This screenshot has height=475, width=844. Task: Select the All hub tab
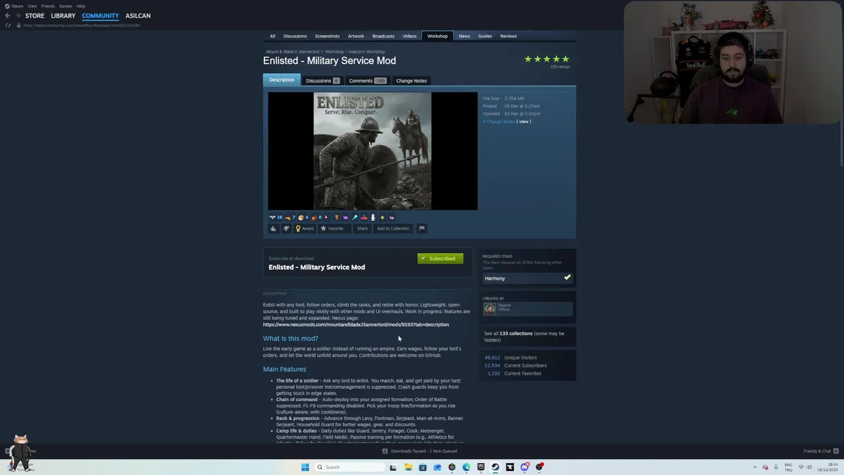pos(272,36)
